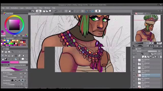Select the Hand move tool
The width and height of the screenshot is (163, 91).
tap(6, 52)
